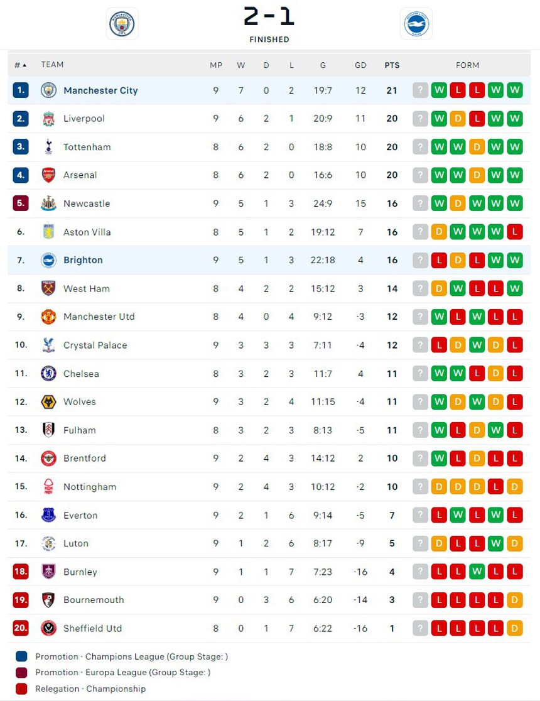Image resolution: width=540 pixels, height=701 pixels.
Task: Click the MP column header
Action: tap(216, 65)
